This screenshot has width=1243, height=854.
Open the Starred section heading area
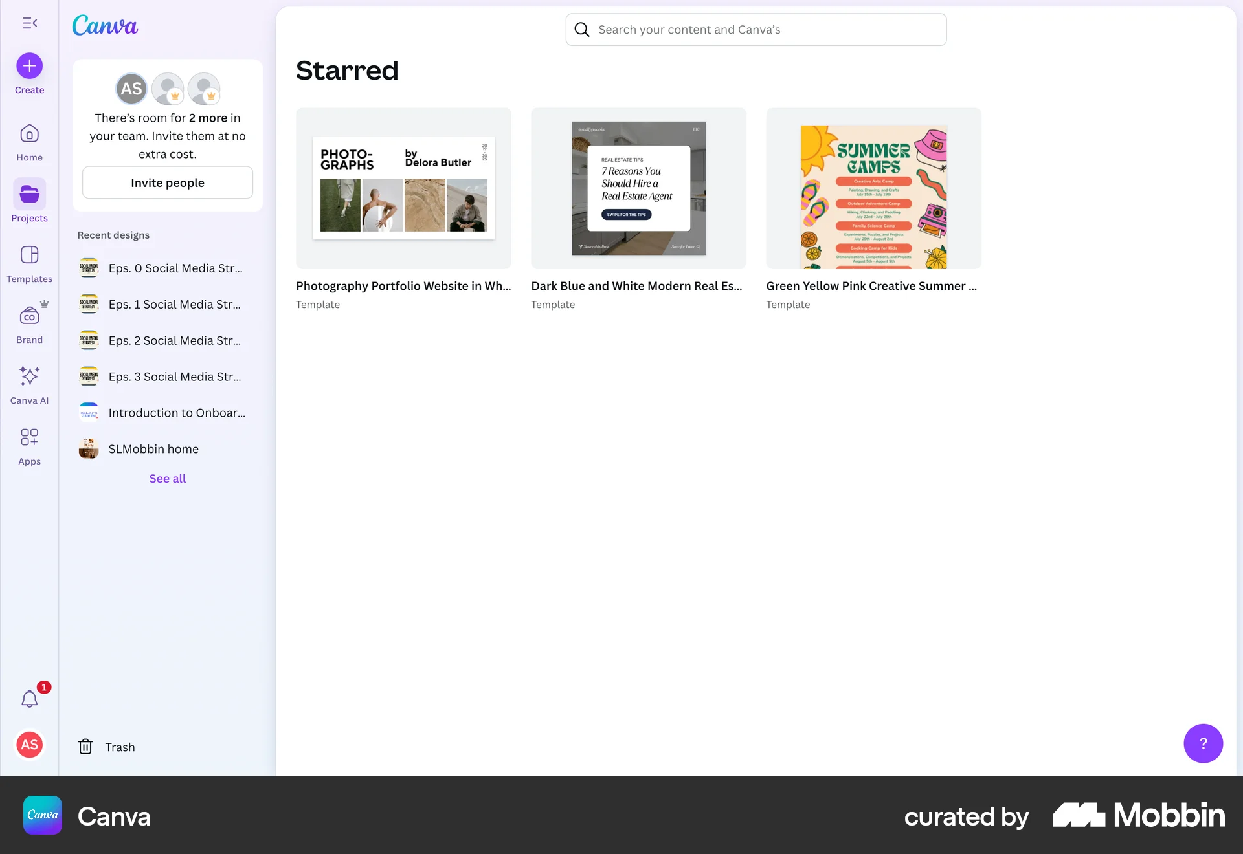(347, 71)
